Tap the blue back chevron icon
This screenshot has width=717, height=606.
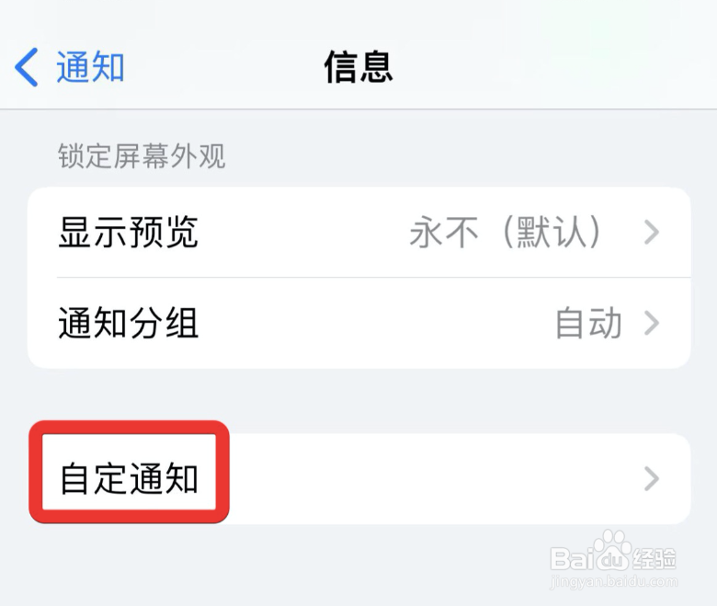(27, 67)
